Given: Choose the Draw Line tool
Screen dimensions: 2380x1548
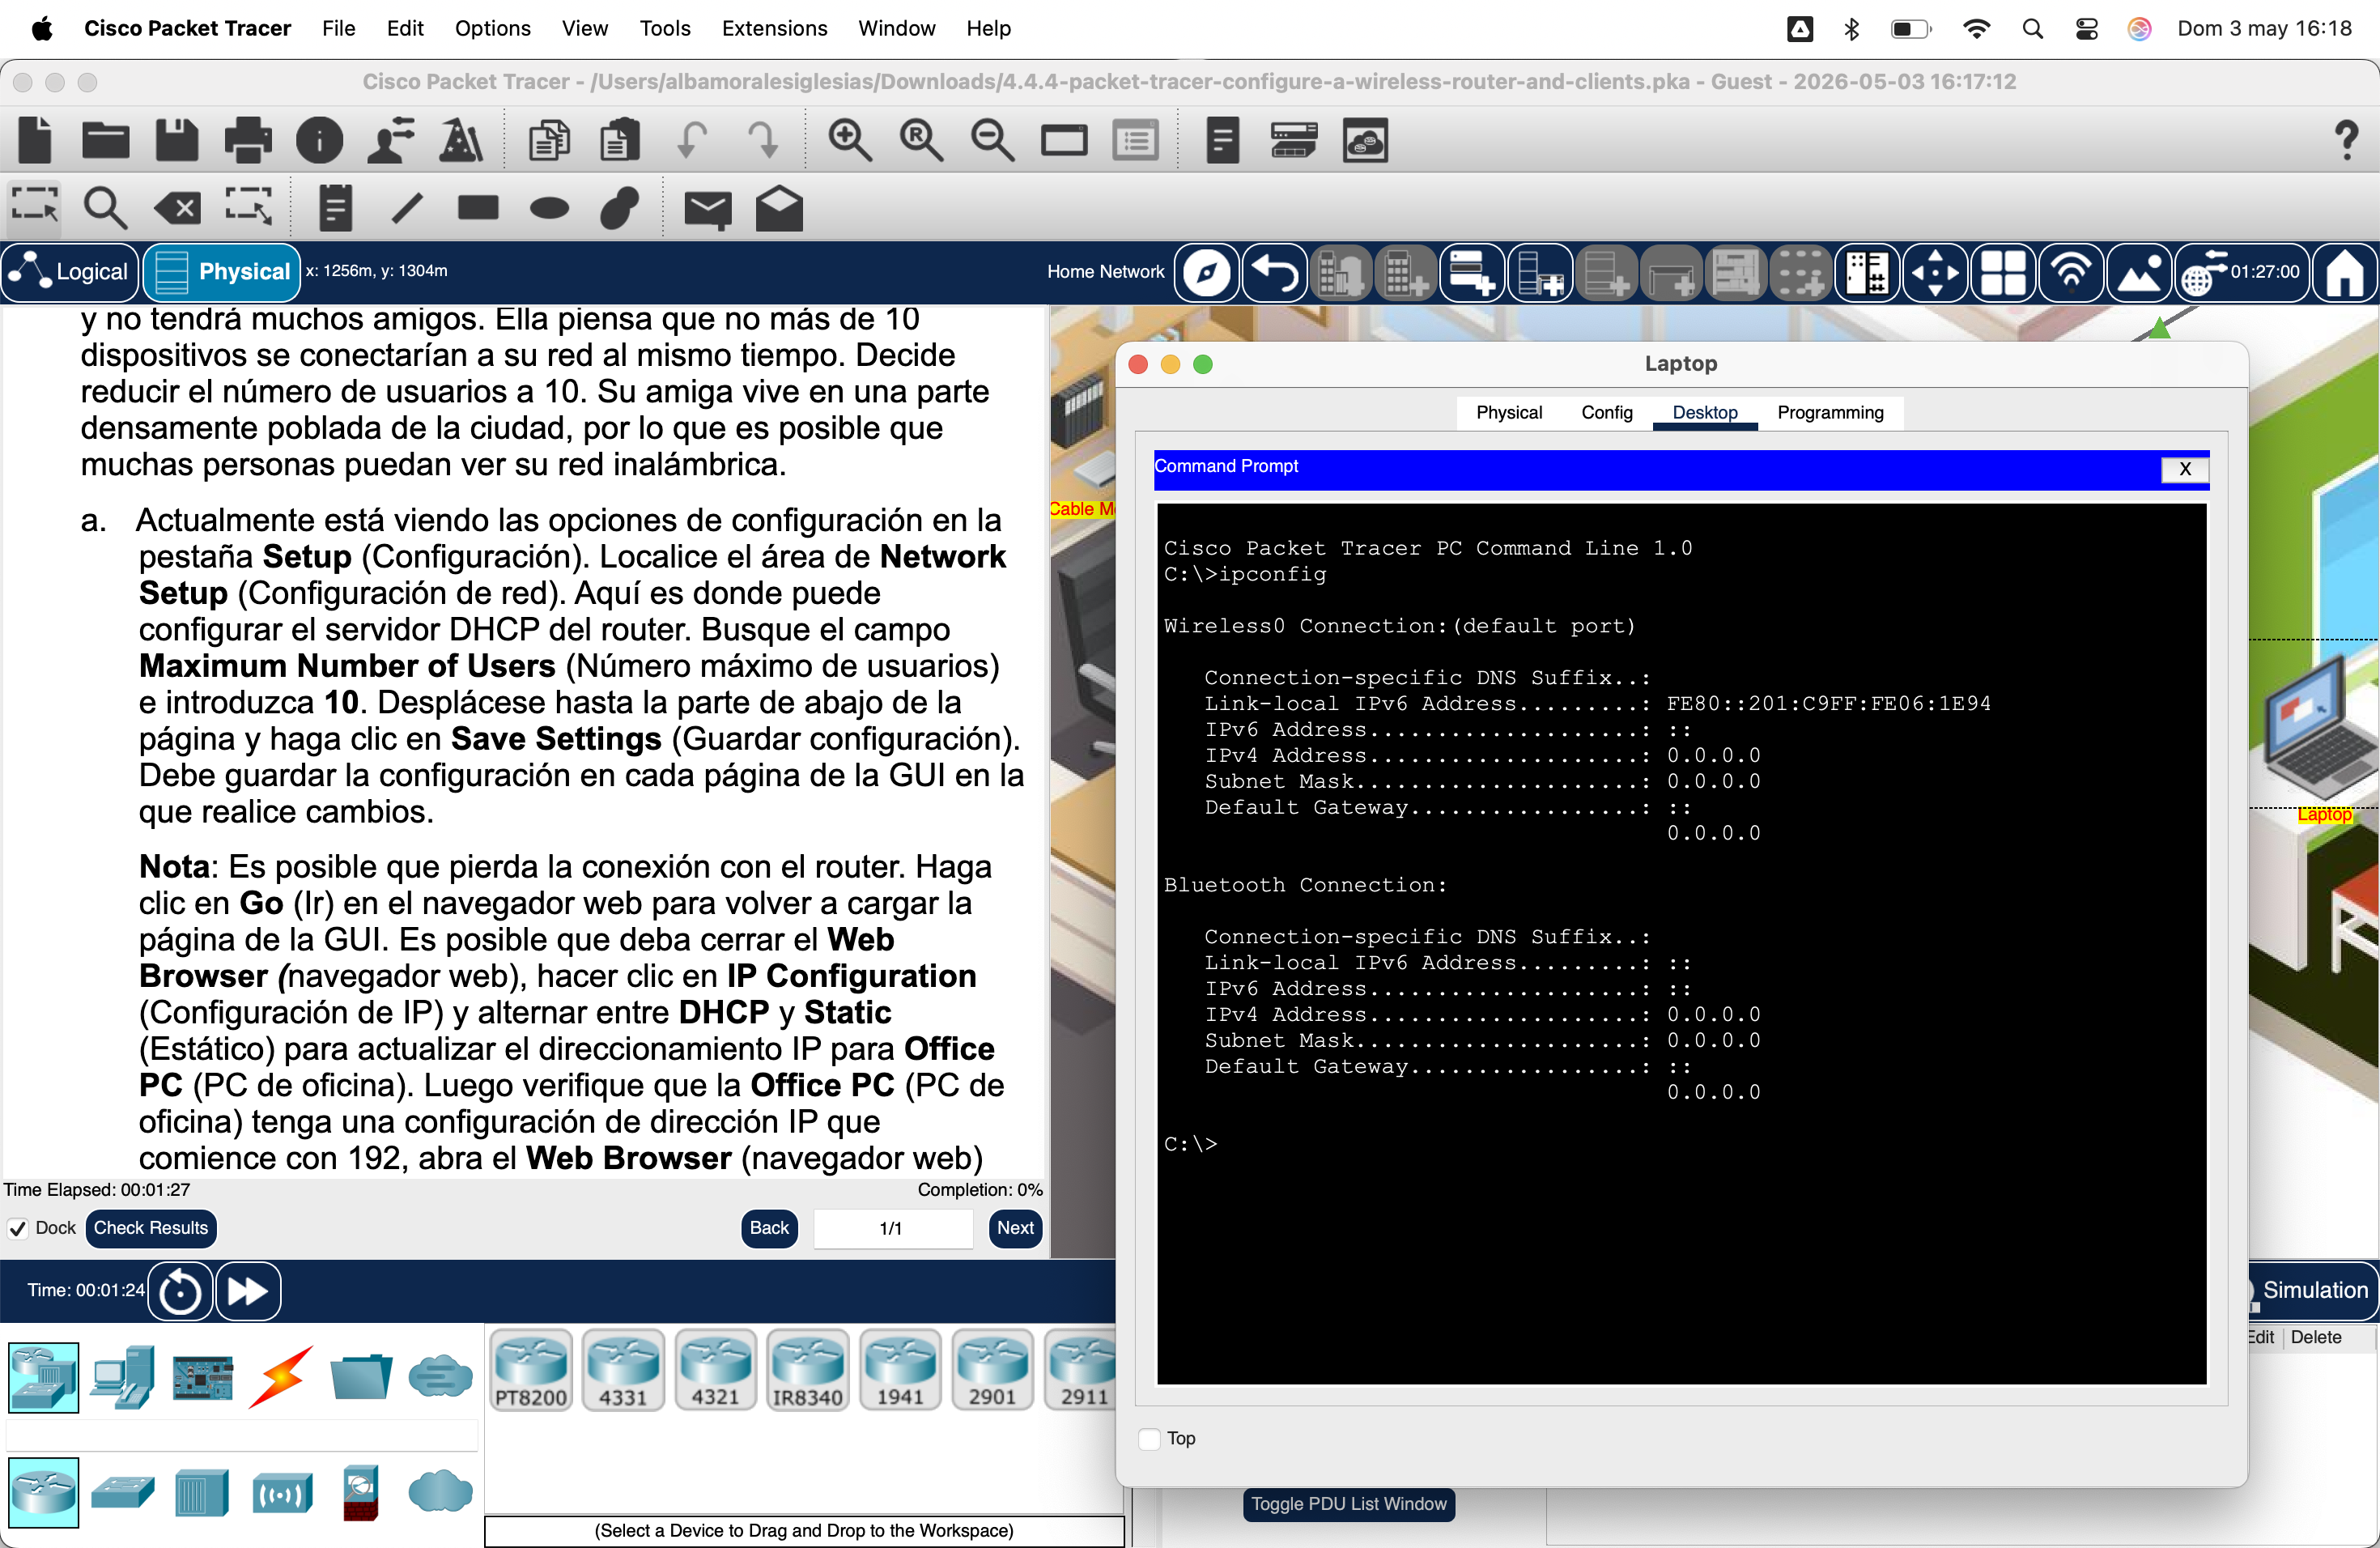Looking at the screenshot, I should pos(407,208).
